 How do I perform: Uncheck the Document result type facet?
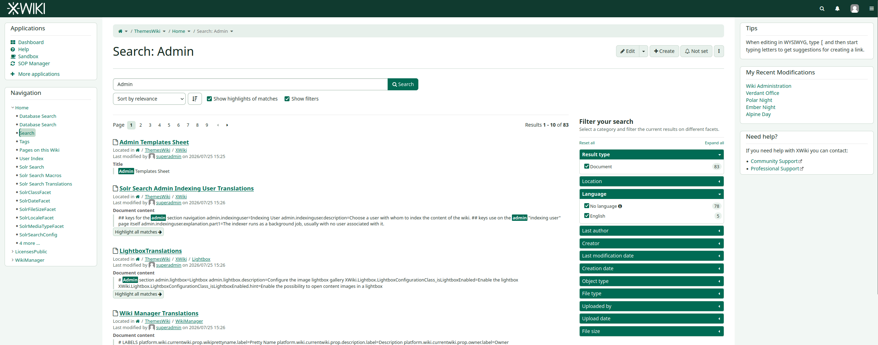tap(587, 166)
